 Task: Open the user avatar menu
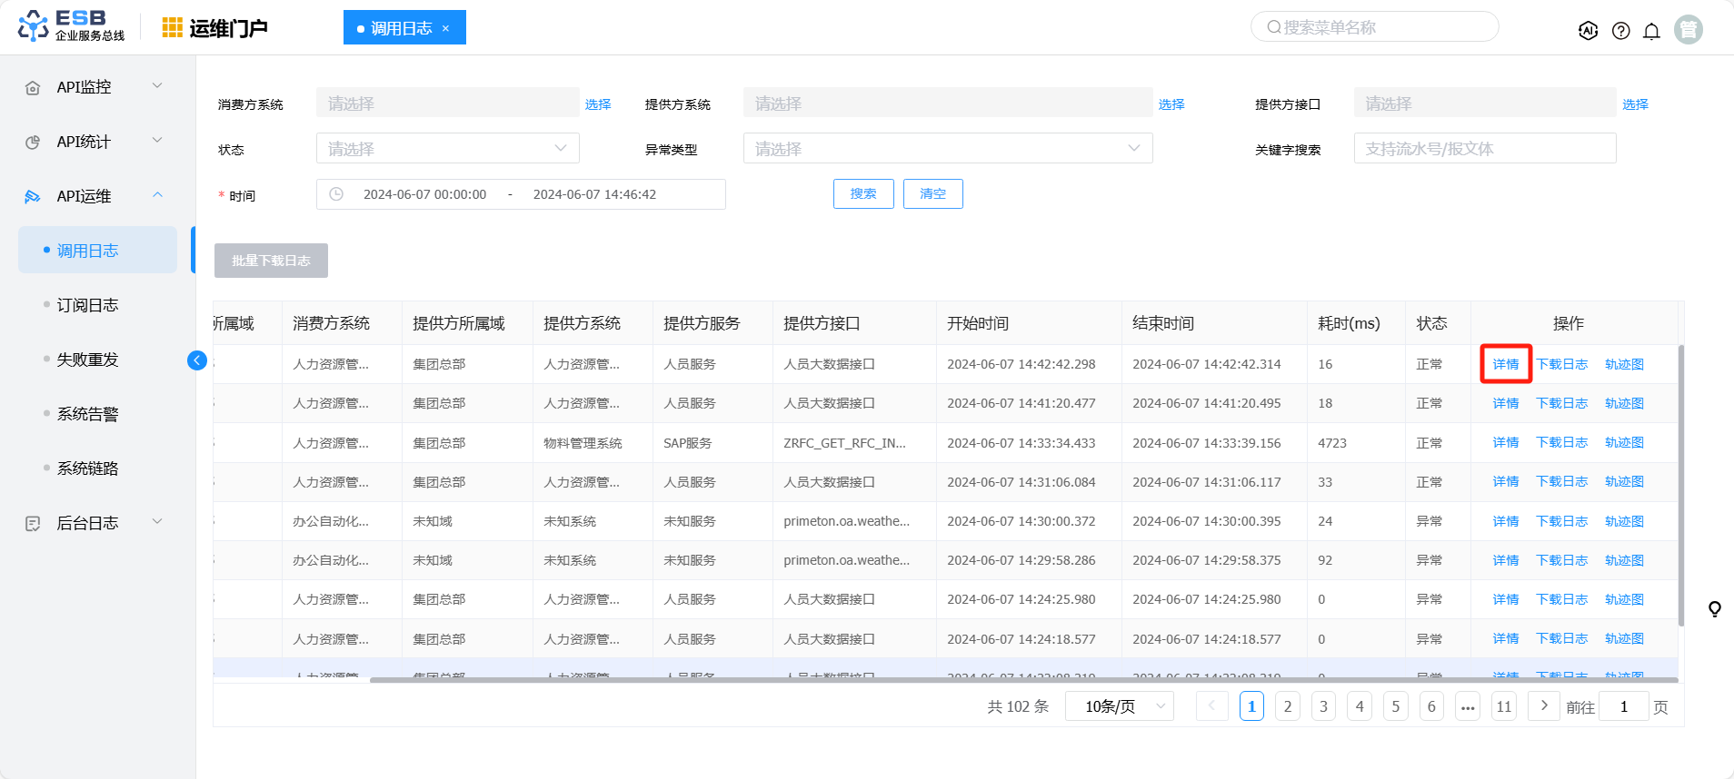click(1688, 30)
